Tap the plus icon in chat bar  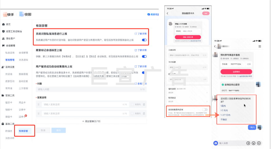(x=259, y=143)
